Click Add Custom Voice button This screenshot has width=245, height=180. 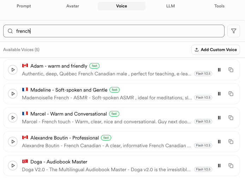coord(215,50)
